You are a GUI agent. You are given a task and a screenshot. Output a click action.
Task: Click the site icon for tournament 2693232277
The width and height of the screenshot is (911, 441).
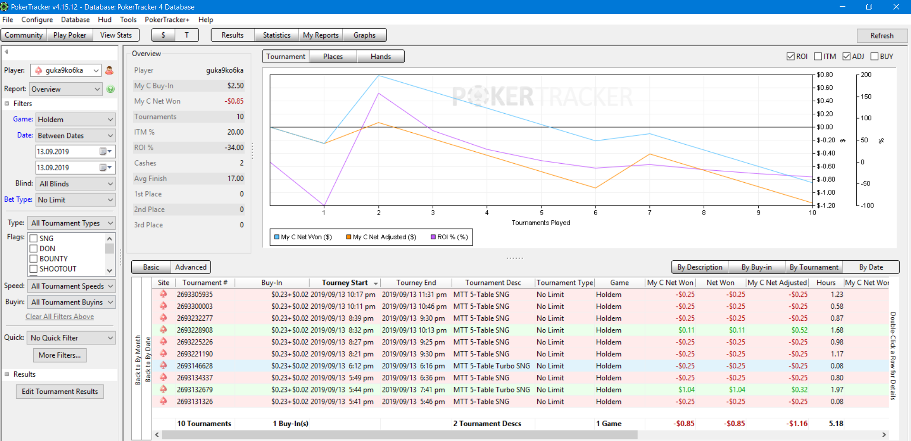point(164,318)
